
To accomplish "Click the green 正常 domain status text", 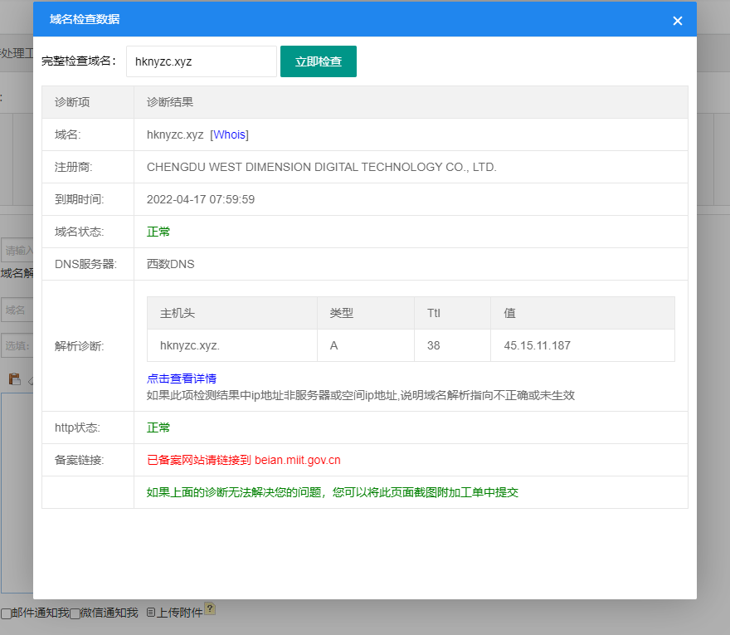I will click(158, 232).
